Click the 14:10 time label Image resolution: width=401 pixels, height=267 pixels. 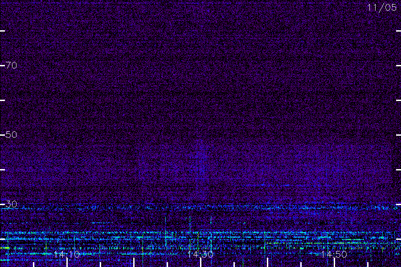coord(67,254)
